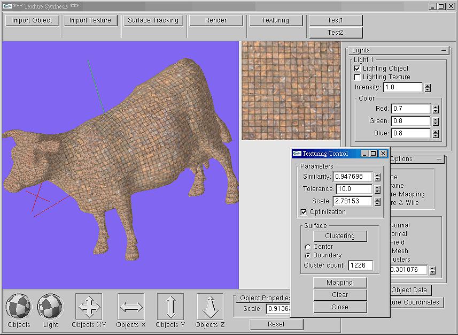Increase Tolerance with the up stepper arrow
The height and width of the screenshot is (335, 458).
(x=377, y=187)
